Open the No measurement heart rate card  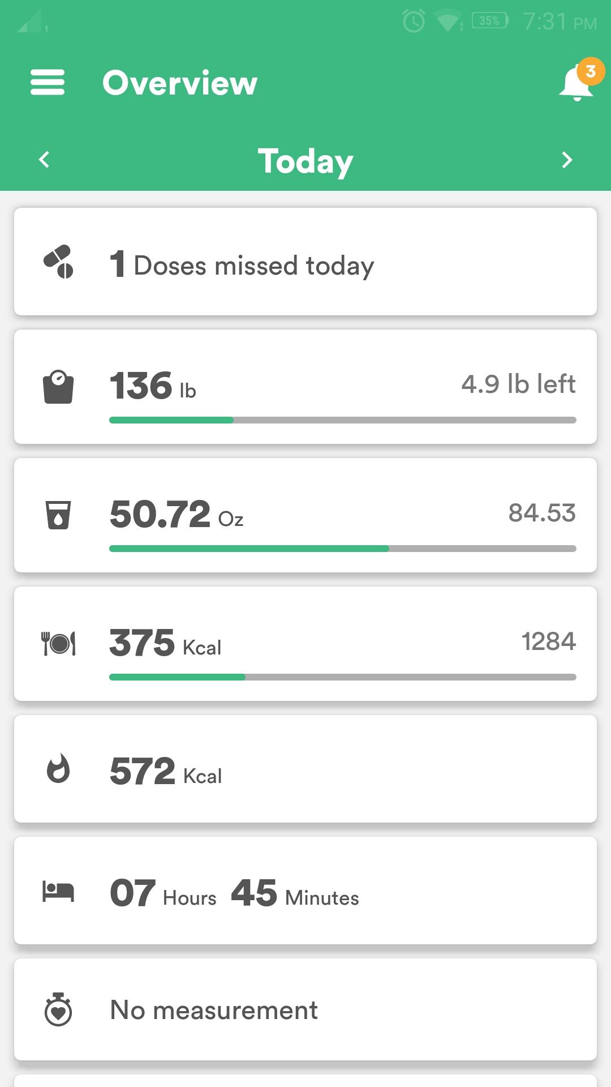click(x=305, y=1009)
